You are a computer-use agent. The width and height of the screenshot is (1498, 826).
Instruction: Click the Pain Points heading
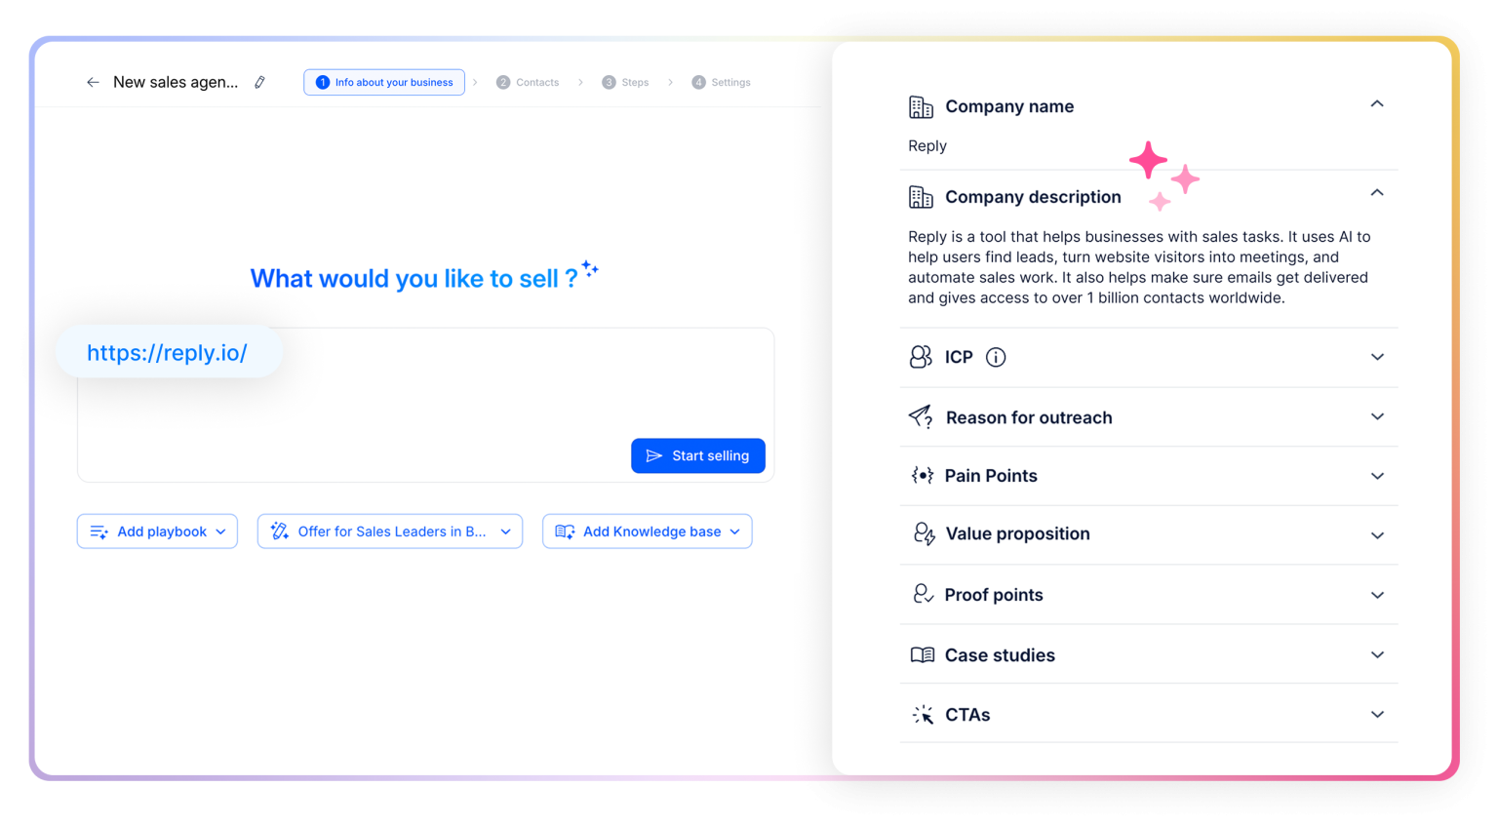point(991,476)
